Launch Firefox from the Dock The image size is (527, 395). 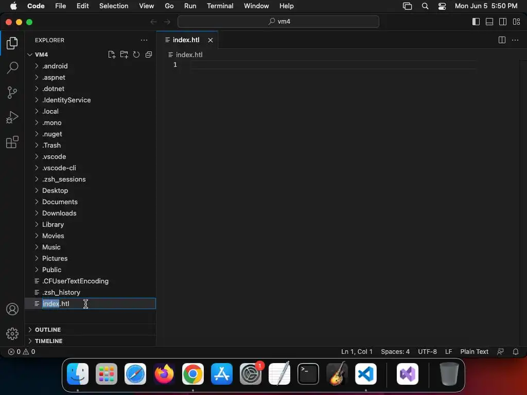(x=164, y=374)
